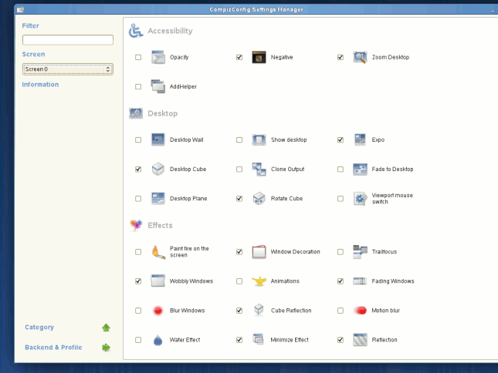Open the Backend & Profile label

[x=53, y=348]
